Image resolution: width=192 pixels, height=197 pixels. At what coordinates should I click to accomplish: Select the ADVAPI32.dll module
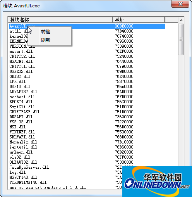tap(23, 92)
